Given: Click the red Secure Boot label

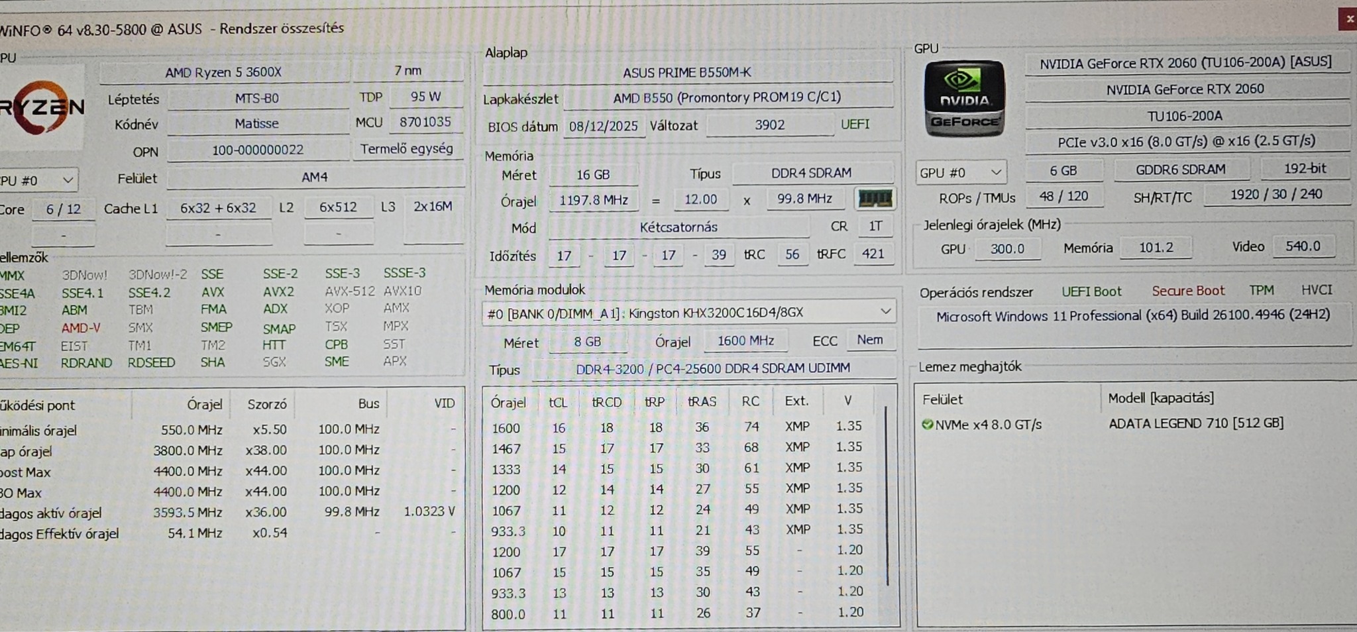Looking at the screenshot, I should 1188,291.
